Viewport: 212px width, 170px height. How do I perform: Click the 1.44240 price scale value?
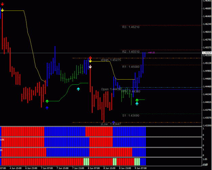(x=207, y=94)
